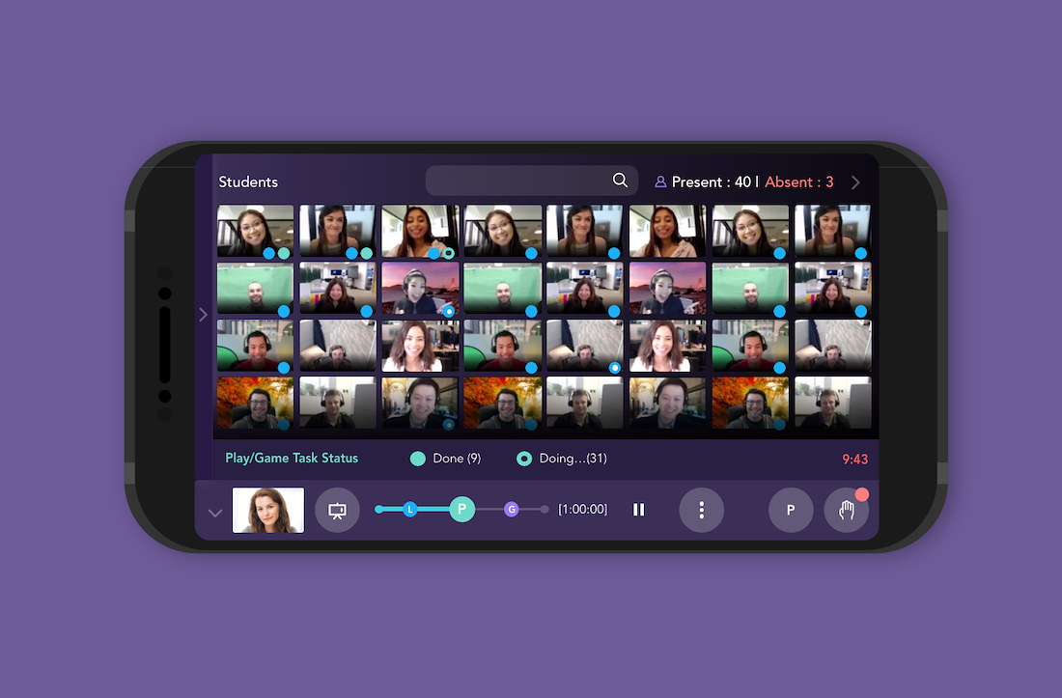Click the round P button beside raise-hand
Viewport: 1062px width, 698px height.
click(x=791, y=510)
